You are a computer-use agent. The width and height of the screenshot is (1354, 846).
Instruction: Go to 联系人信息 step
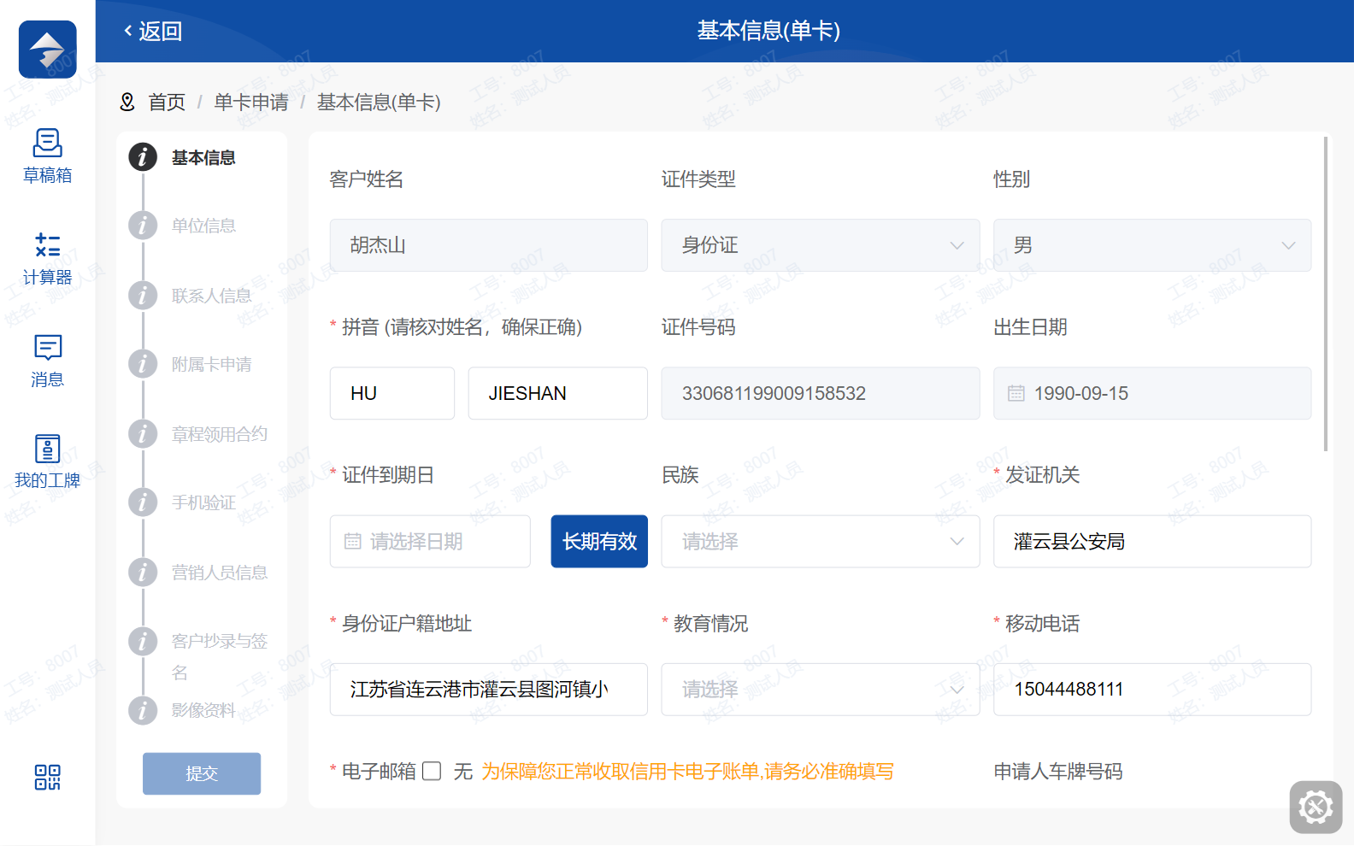point(211,296)
